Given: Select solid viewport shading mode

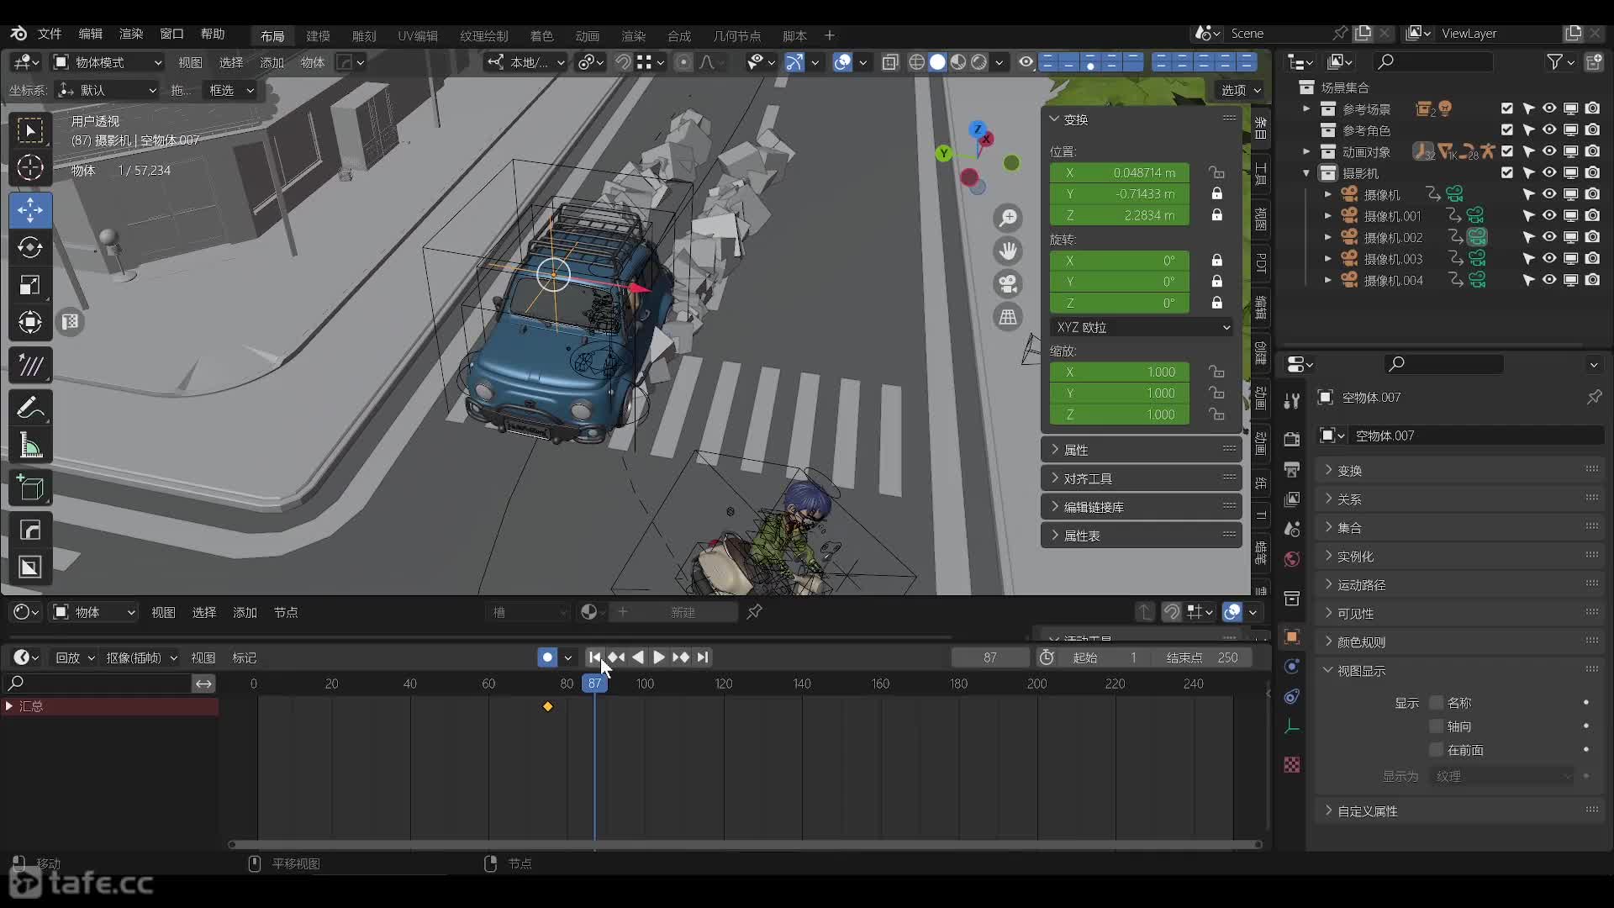Looking at the screenshot, I should pyautogui.click(x=937, y=62).
